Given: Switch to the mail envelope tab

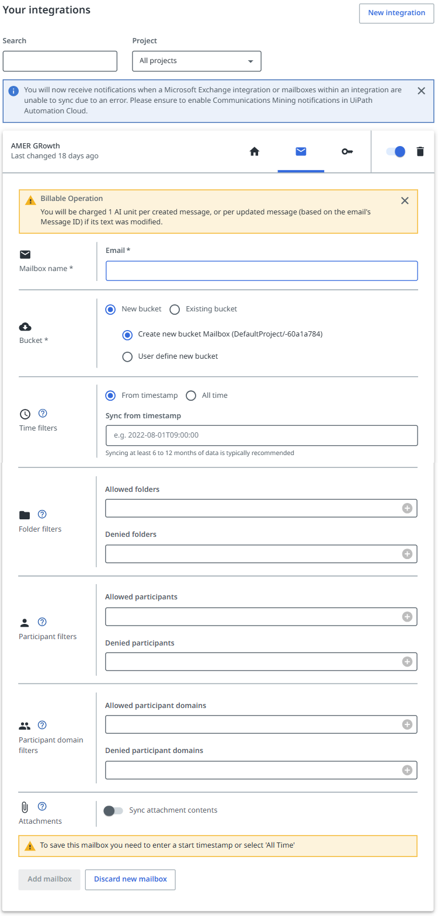Looking at the screenshot, I should pos(301,151).
